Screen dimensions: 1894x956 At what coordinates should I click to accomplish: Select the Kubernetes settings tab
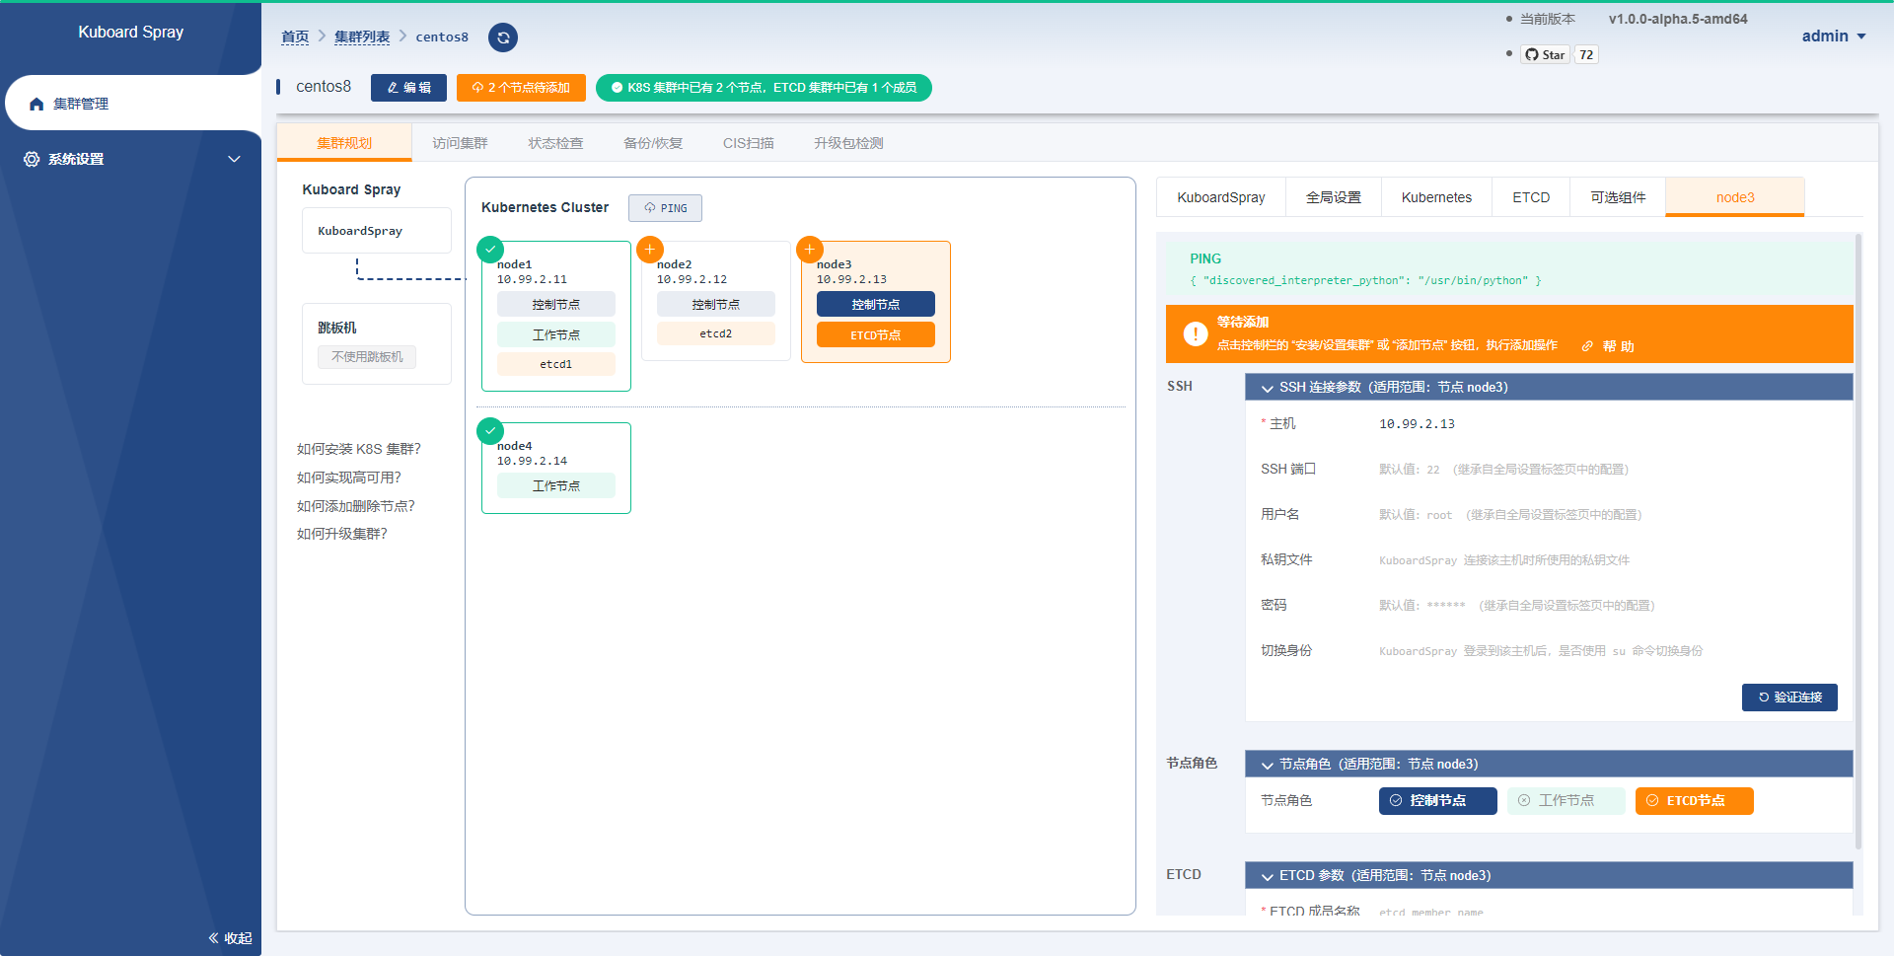[1436, 197]
